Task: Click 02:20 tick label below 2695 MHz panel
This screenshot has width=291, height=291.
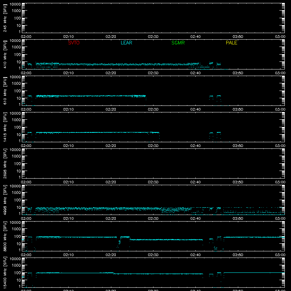Action: (111, 182)
